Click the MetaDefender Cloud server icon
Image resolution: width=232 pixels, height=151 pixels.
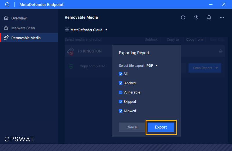(x=67, y=30)
